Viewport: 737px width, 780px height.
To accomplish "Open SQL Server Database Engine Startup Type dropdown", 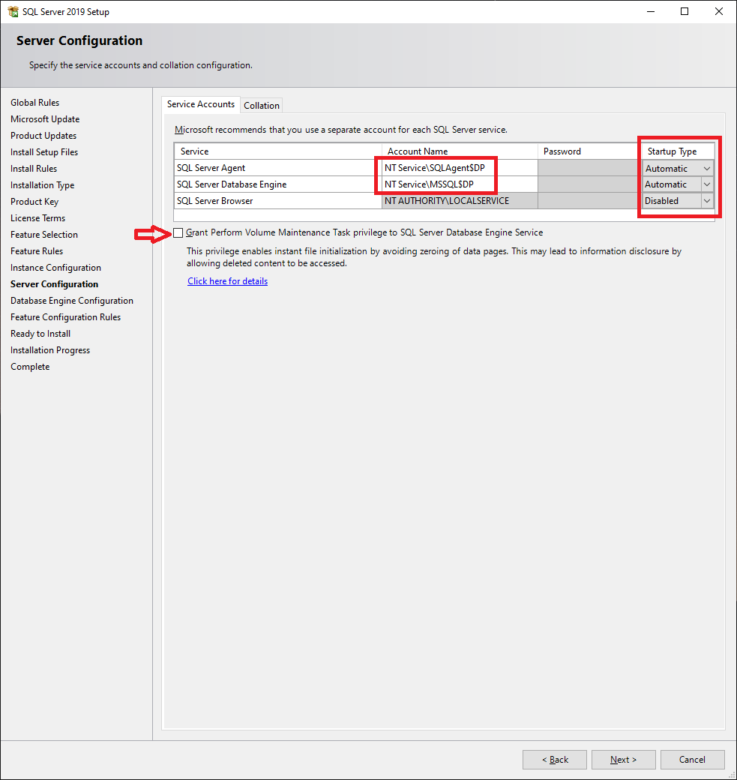I will tap(706, 184).
